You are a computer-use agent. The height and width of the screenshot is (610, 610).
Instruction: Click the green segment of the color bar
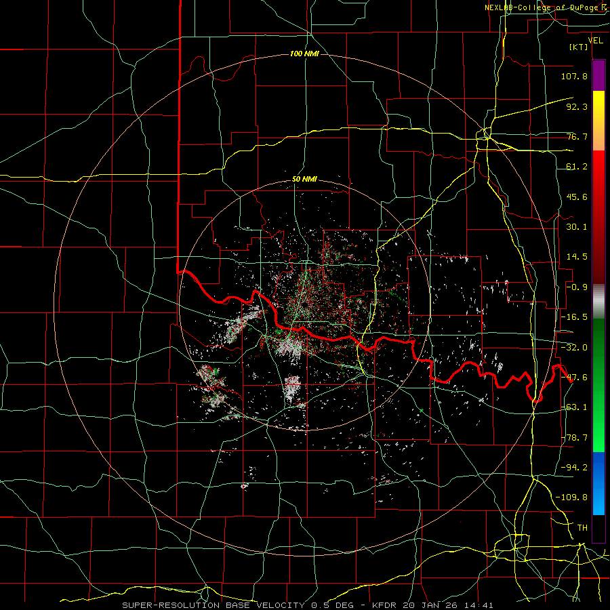pyautogui.click(x=598, y=385)
